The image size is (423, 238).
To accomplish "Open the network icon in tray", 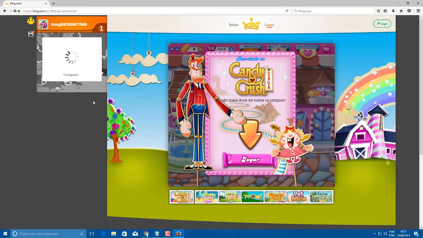I will [x=380, y=234].
